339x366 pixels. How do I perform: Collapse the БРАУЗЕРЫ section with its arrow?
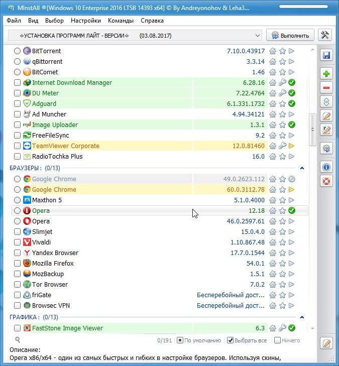click(x=302, y=168)
